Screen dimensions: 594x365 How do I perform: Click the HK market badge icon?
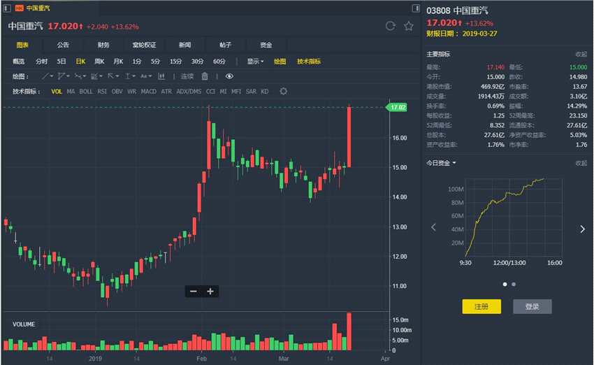(19, 8)
